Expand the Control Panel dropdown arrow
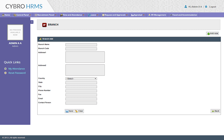 coord(30,15)
